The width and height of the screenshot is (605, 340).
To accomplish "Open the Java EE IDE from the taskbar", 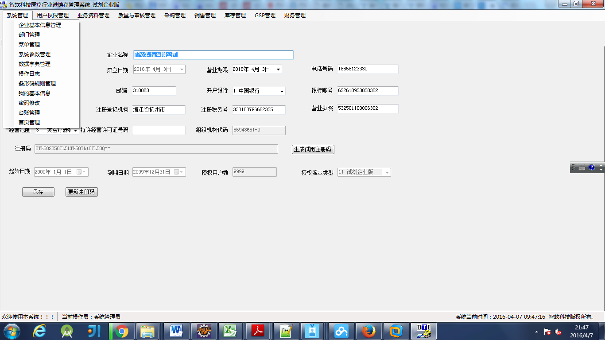I will 203,331.
